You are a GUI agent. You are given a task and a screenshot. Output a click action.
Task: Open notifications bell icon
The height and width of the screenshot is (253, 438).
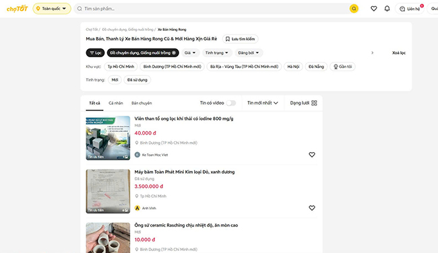(387, 9)
